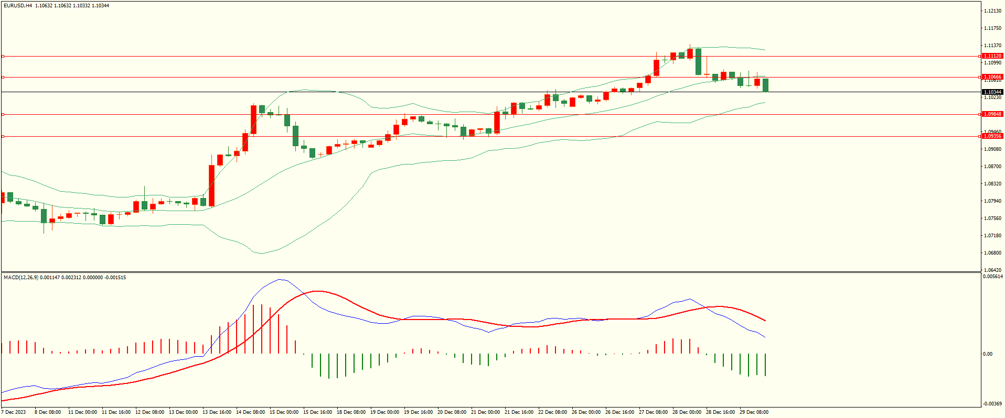1005x418 pixels.
Task: Click the 22 Dec 08:00 time label
Action: (552, 412)
